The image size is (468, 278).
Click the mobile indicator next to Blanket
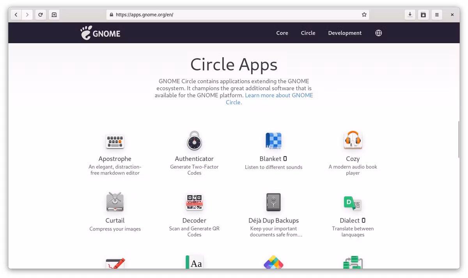285,159
